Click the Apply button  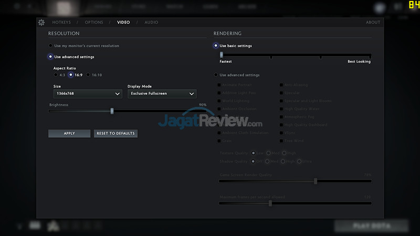[69, 134]
